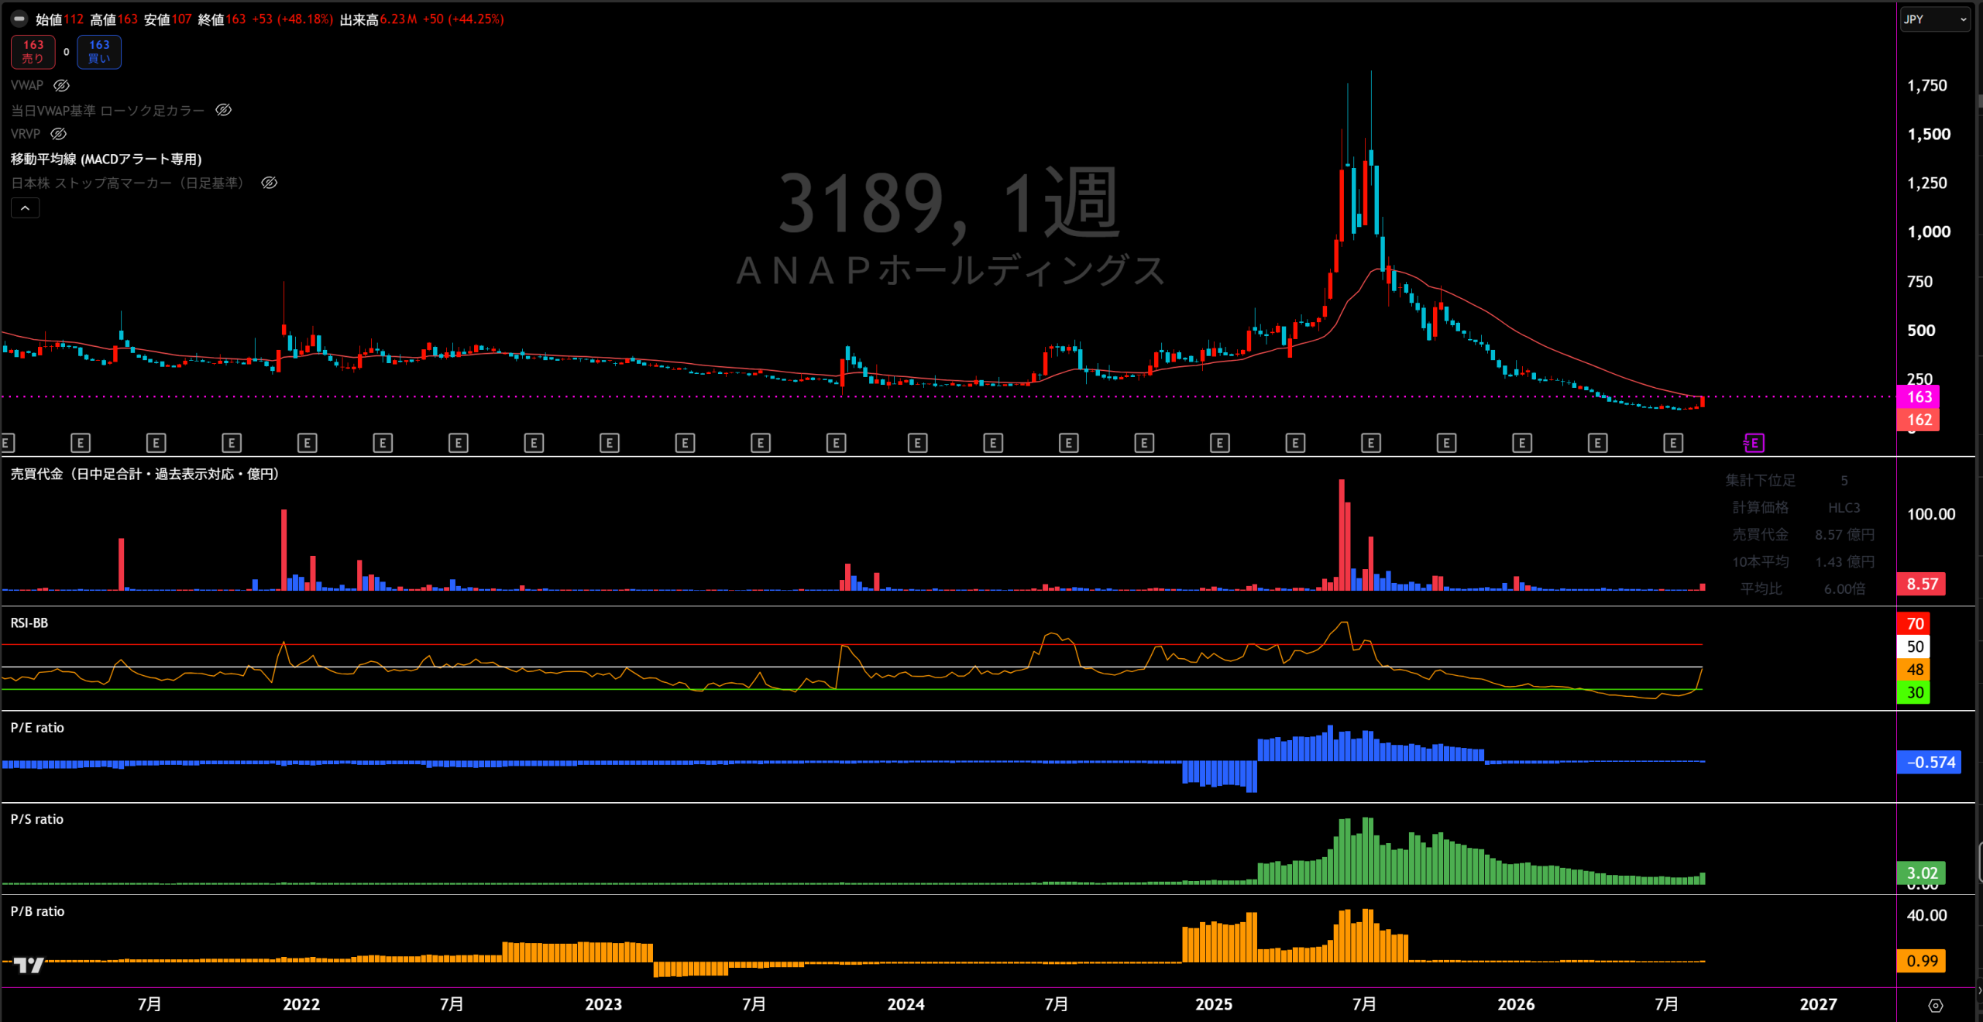Viewport: 1983px width, 1022px height.
Task: Click the earnings E marker above the 2024 label
Action: pyautogui.click(x=918, y=443)
